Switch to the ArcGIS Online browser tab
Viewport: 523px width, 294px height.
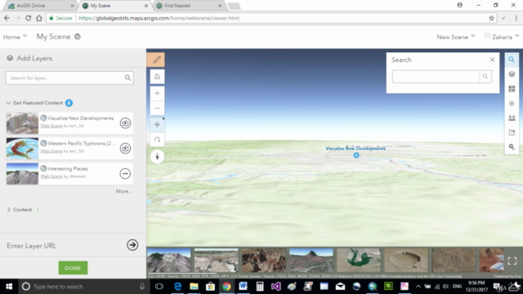point(41,6)
